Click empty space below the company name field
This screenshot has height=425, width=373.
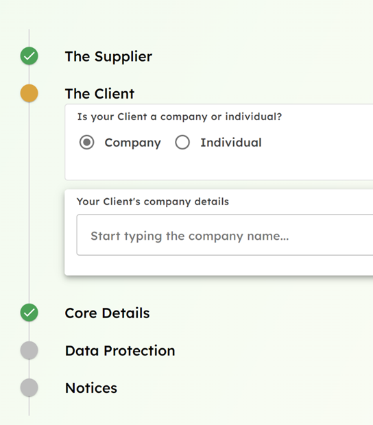point(219,265)
